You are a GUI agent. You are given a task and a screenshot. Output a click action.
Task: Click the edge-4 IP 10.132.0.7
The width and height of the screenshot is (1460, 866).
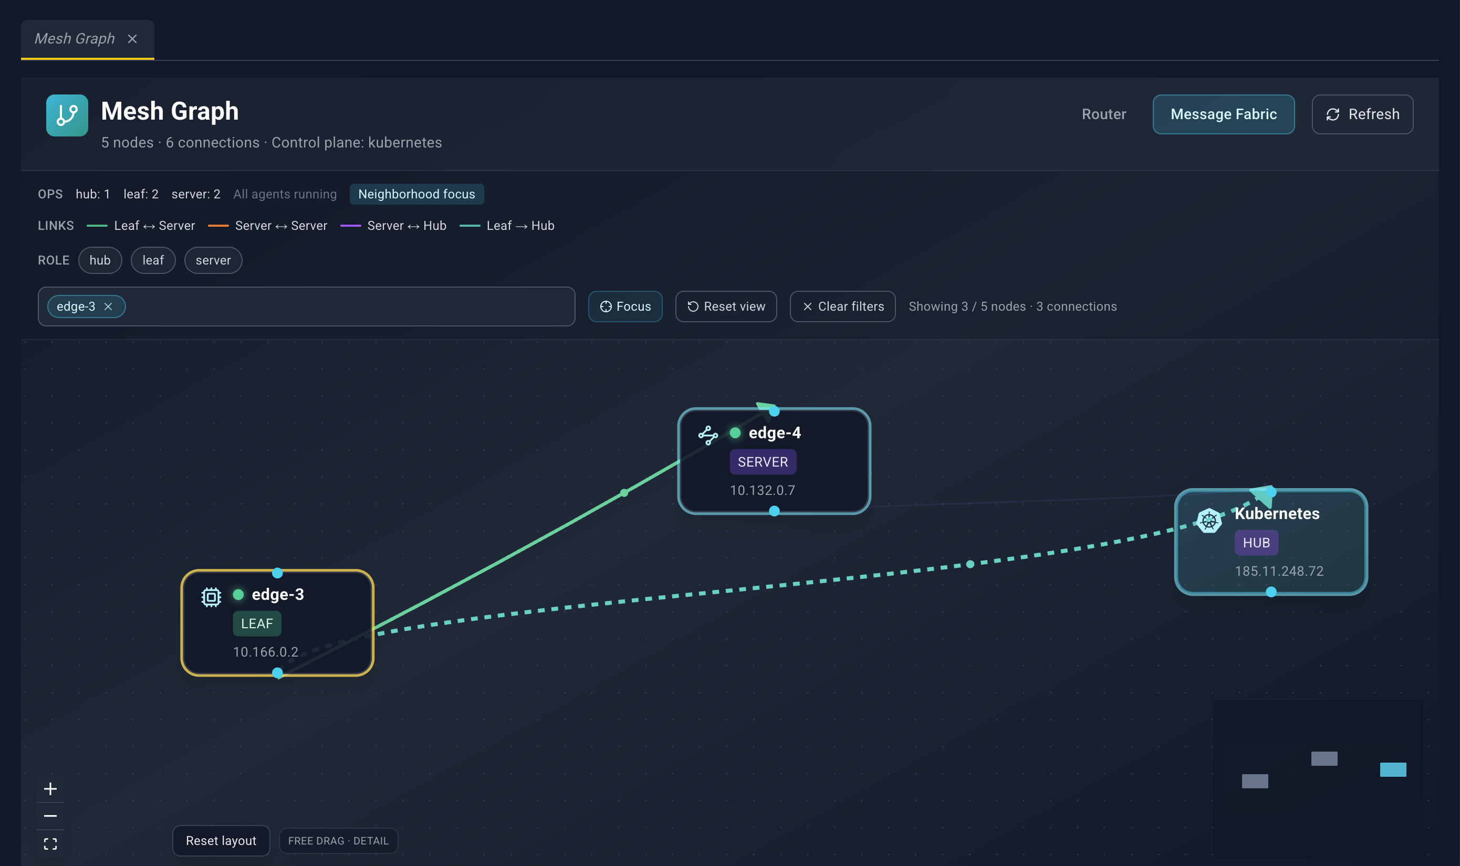[762, 490]
